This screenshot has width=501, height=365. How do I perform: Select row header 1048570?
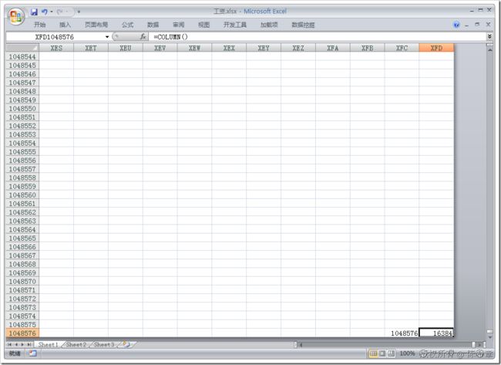[x=22, y=282]
